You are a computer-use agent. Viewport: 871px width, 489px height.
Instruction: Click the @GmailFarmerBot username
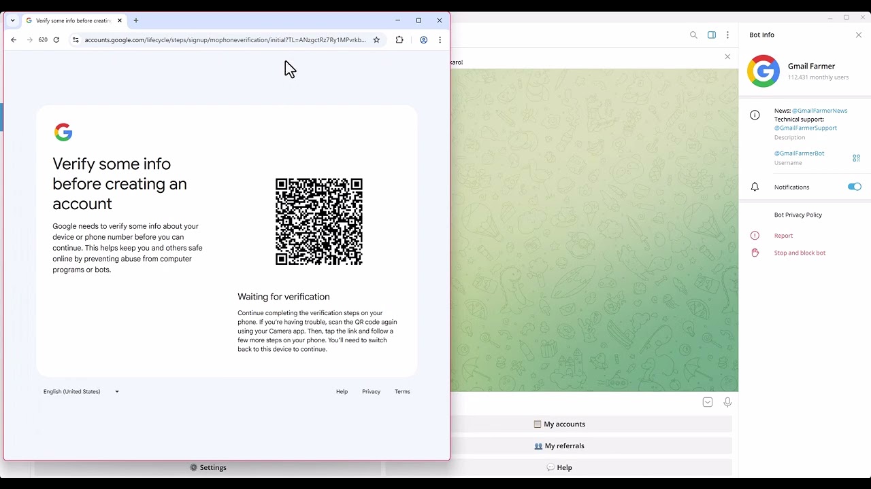pyautogui.click(x=800, y=153)
